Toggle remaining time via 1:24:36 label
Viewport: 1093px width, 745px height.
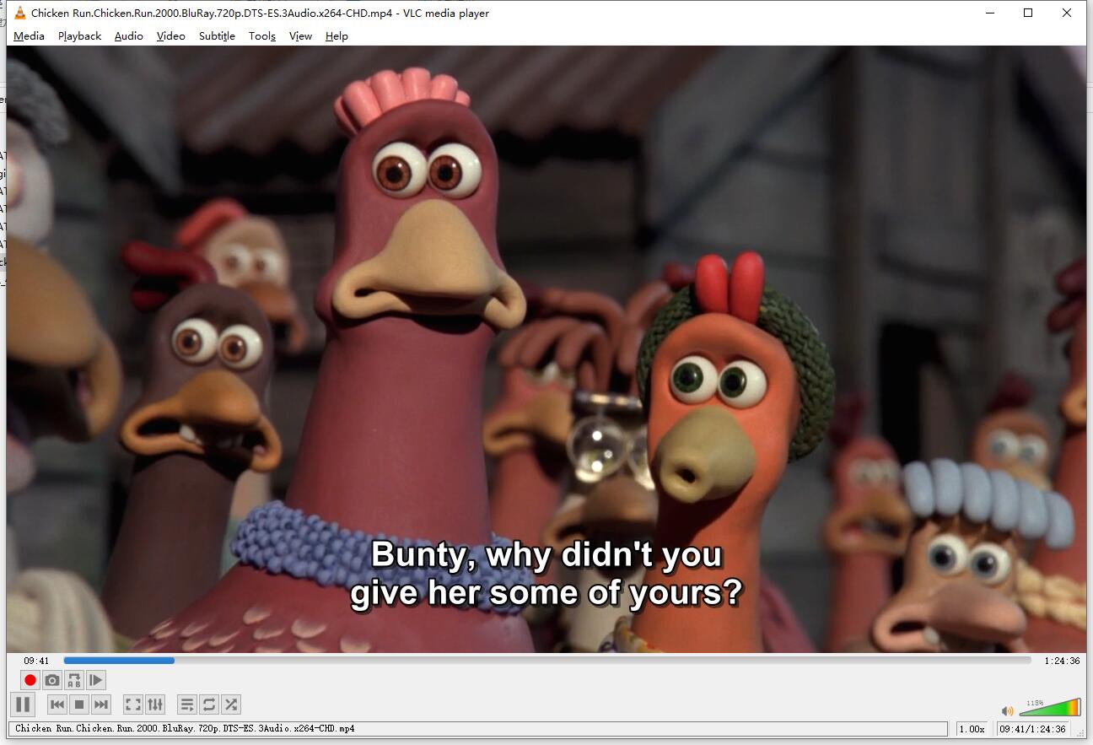click(1062, 661)
